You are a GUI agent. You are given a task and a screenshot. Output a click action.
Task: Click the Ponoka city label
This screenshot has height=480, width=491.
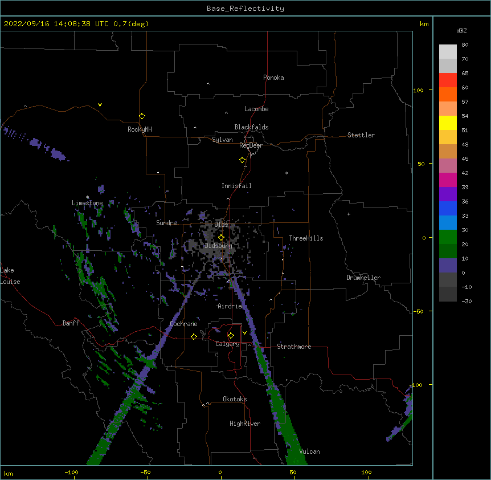273,78
